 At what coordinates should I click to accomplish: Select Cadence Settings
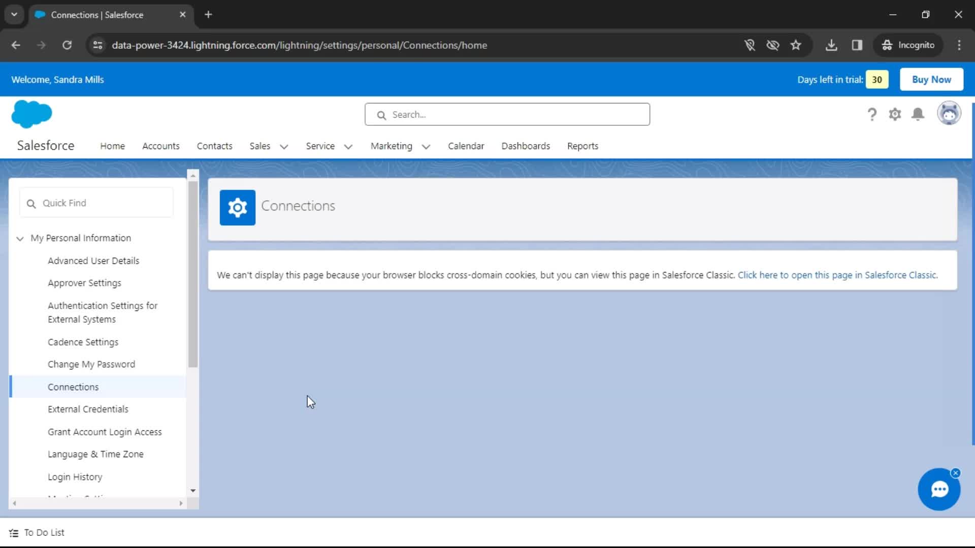[x=83, y=342]
